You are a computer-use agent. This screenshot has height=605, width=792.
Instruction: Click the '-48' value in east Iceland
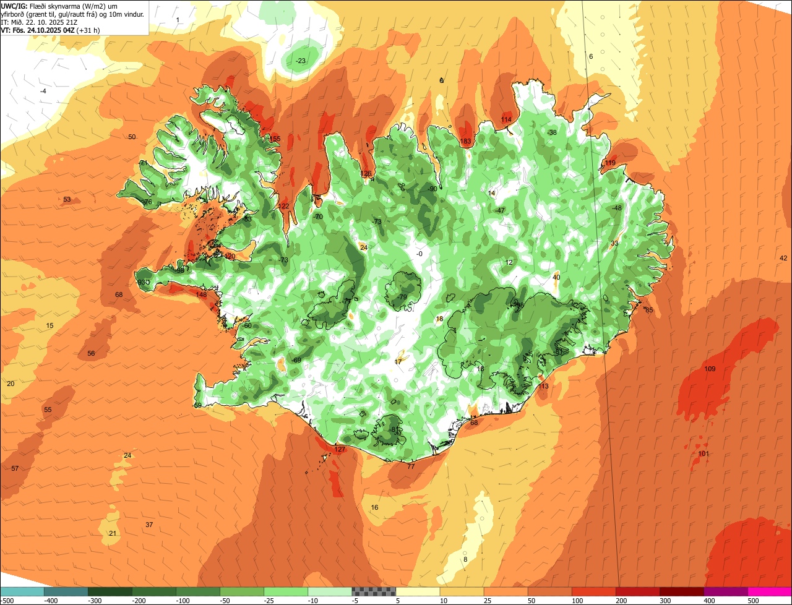click(616, 208)
